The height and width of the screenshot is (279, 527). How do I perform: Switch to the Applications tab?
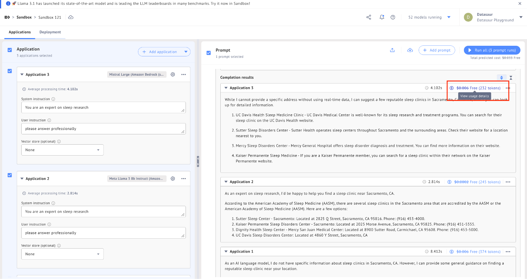pyautogui.click(x=20, y=32)
